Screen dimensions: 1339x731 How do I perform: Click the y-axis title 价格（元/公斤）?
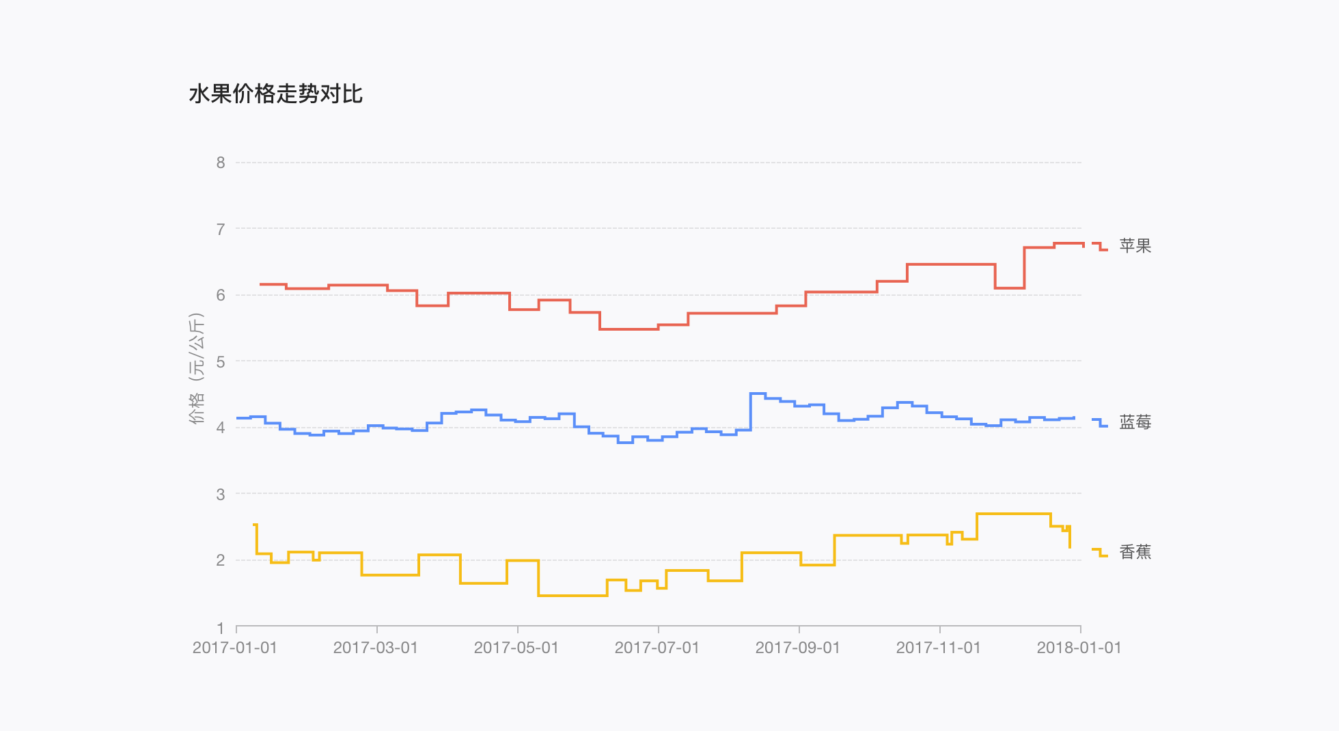point(197,368)
